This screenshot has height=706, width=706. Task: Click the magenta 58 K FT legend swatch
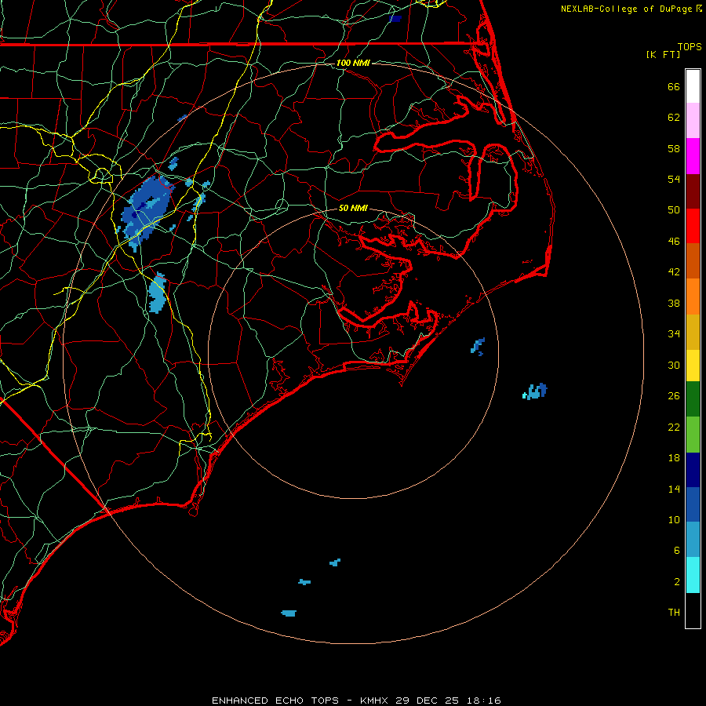693,156
